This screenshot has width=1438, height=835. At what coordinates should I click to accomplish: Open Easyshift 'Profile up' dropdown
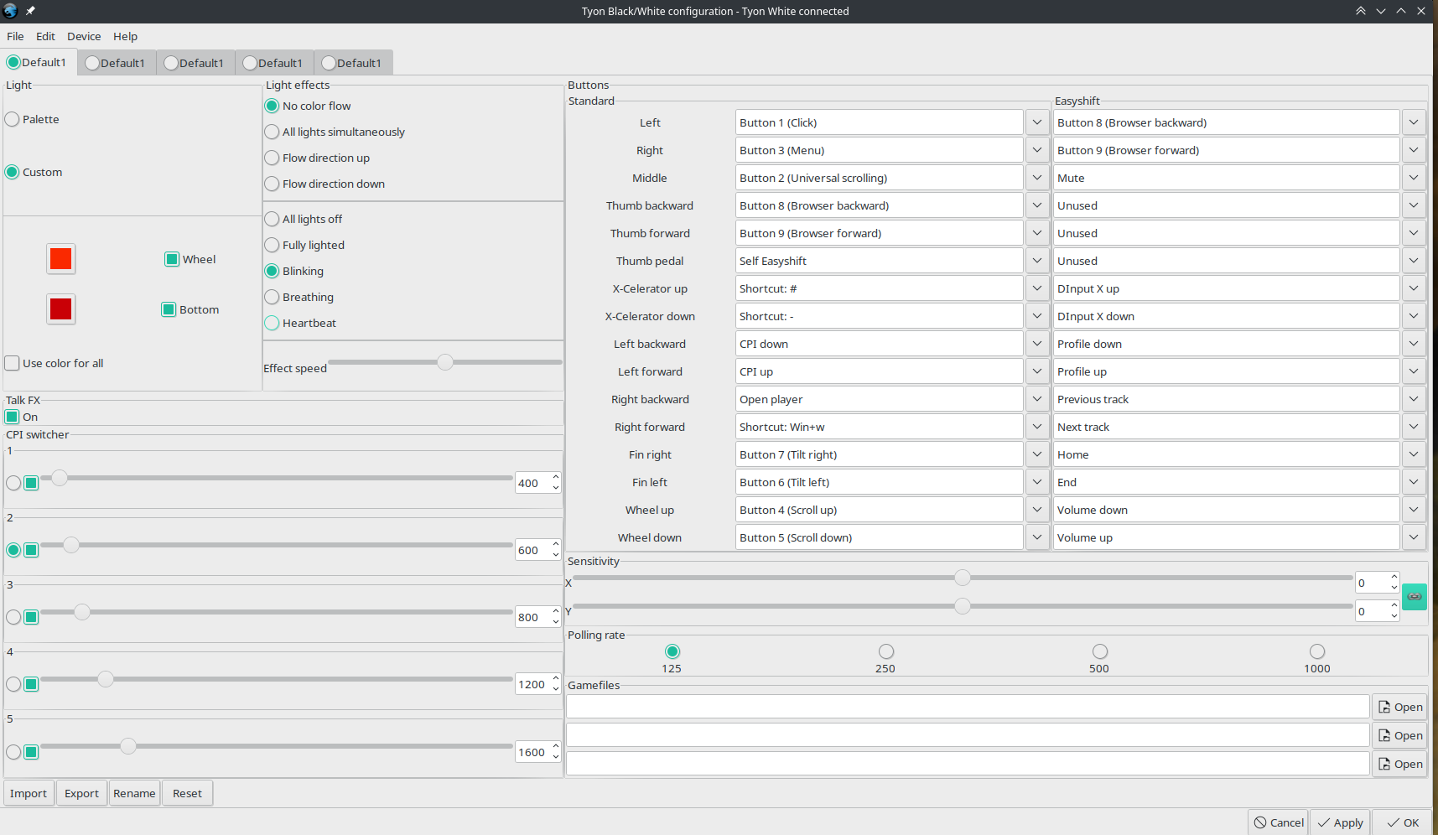coord(1414,371)
